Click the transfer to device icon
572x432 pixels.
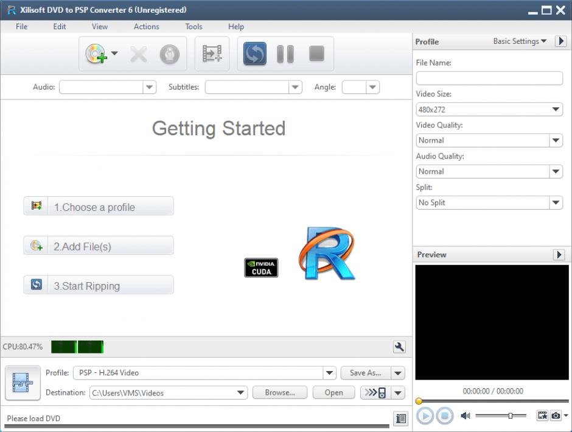(x=375, y=392)
